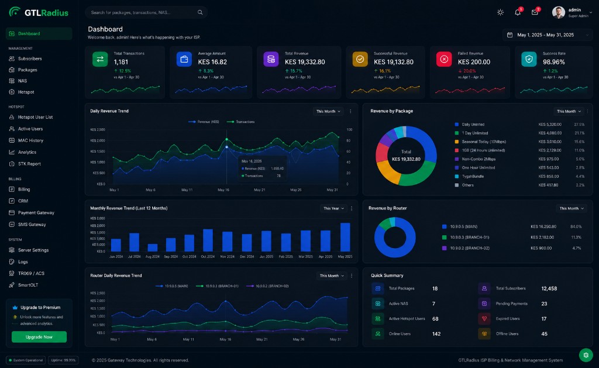
Task: Open Monthly Revenue Trend more options menu
Action: [x=352, y=208]
